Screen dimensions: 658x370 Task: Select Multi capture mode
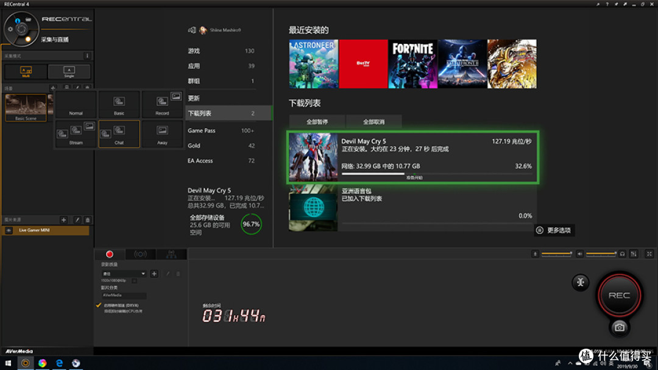click(x=26, y=71)
